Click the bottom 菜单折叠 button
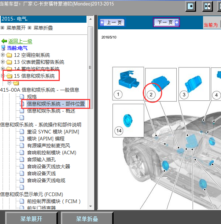221x224 pixels. [x=87, y=219]
